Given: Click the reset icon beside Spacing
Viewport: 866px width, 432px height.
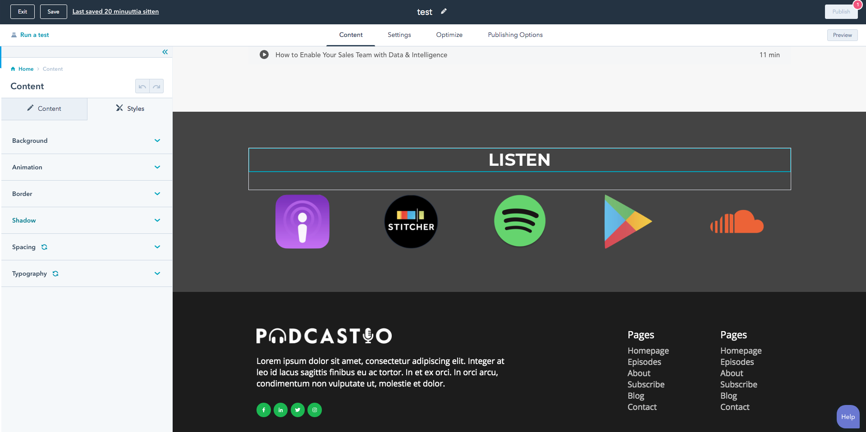Looking at the screenshot, I should (x=44, y=247).
